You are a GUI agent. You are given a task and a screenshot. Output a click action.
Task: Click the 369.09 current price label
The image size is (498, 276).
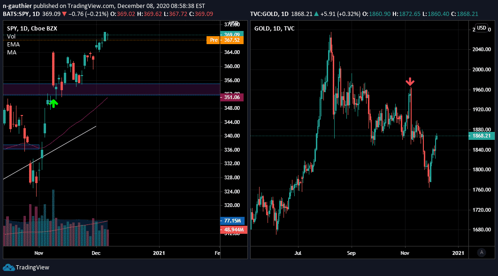pos(232,34)
